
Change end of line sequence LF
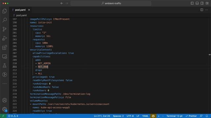[138, 116]
